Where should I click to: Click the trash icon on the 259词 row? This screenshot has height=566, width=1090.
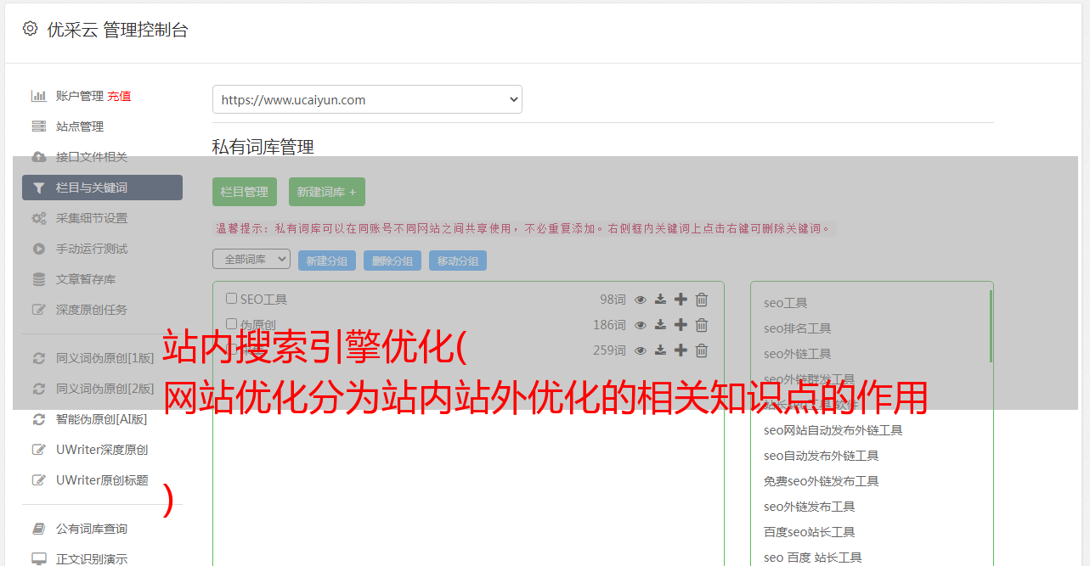click(x=702, y=350)
